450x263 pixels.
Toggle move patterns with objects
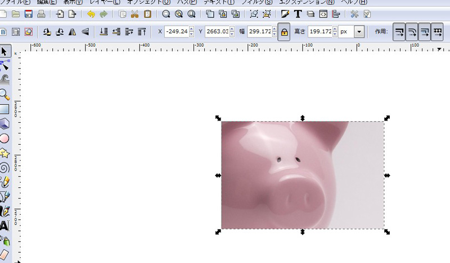click(438, 32)
